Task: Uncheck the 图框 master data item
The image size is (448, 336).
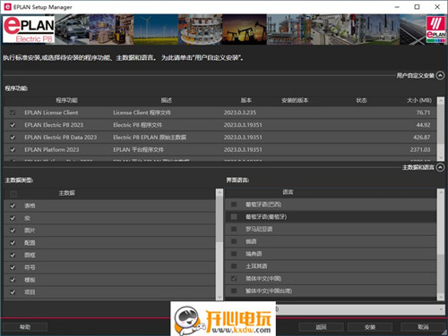Action: (x=13, y=256)
